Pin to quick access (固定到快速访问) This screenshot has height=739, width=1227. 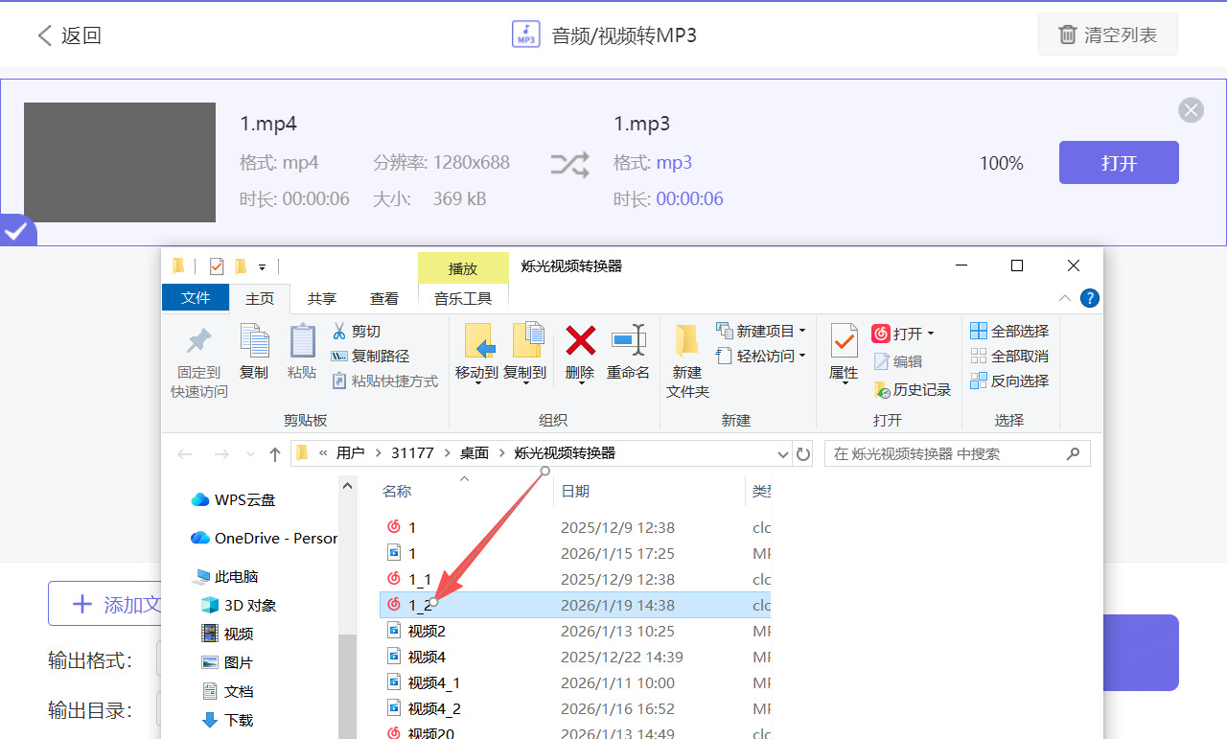pos(199,362)
